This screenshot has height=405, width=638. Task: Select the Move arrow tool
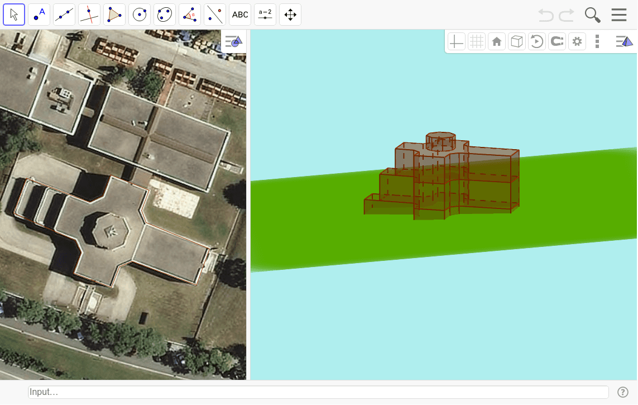point(14,15)
